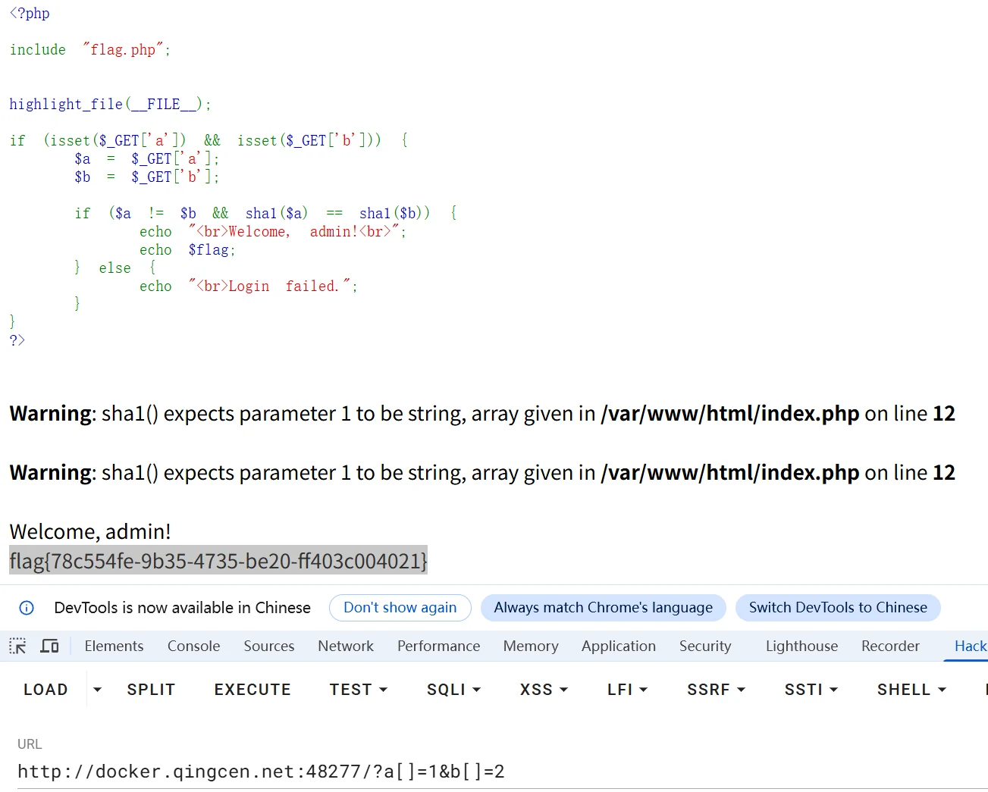This screenshot has height=792, width=988.
Task: Switch to the Network tab
Action: [x=346, y=646]
